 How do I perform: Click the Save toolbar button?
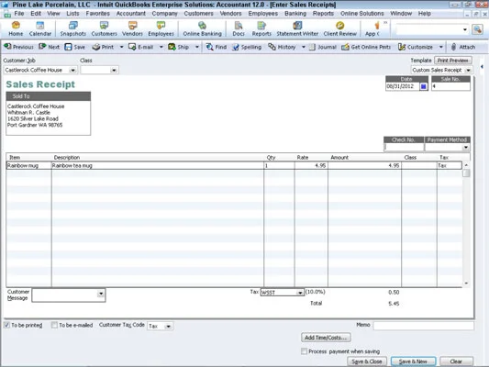75,47
